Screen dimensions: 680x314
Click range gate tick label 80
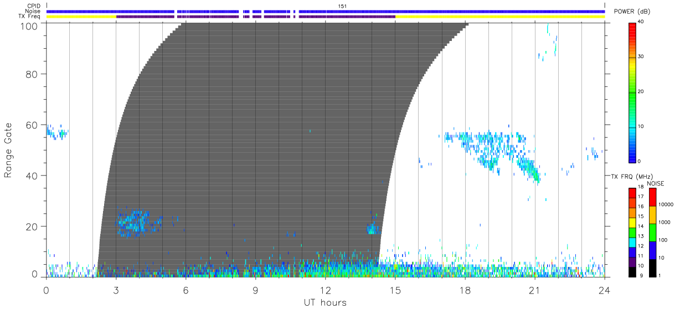(31, 74)
